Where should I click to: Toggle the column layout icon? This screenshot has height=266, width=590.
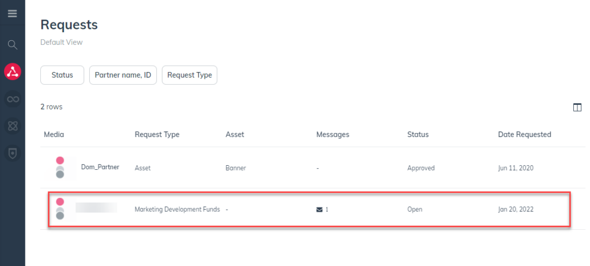point(577,107)
